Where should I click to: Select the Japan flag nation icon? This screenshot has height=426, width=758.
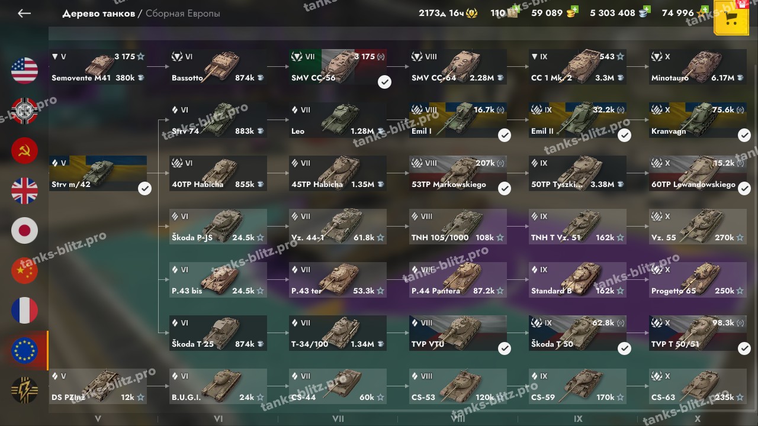pos(24,231)
